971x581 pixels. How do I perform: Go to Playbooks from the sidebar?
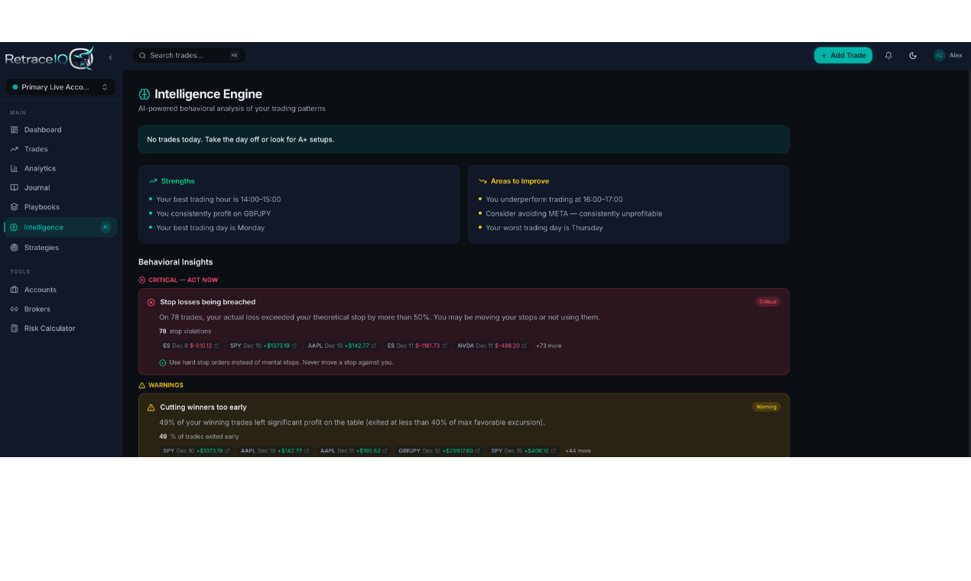point(15,206)
